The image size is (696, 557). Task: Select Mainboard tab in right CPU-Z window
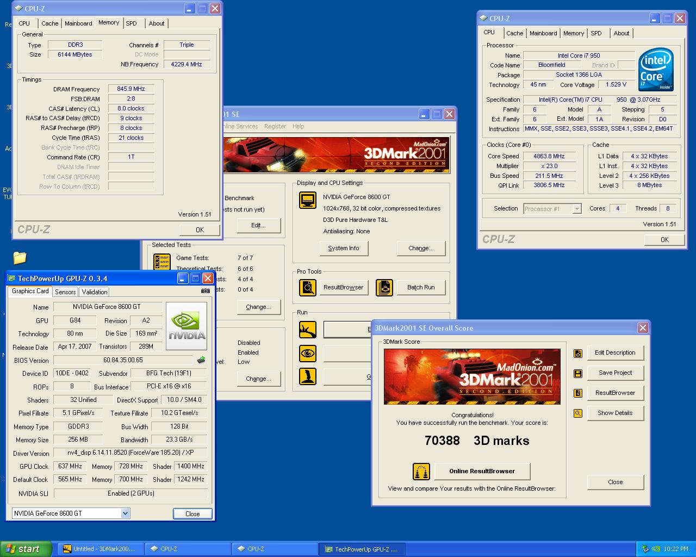pos(543,33)
